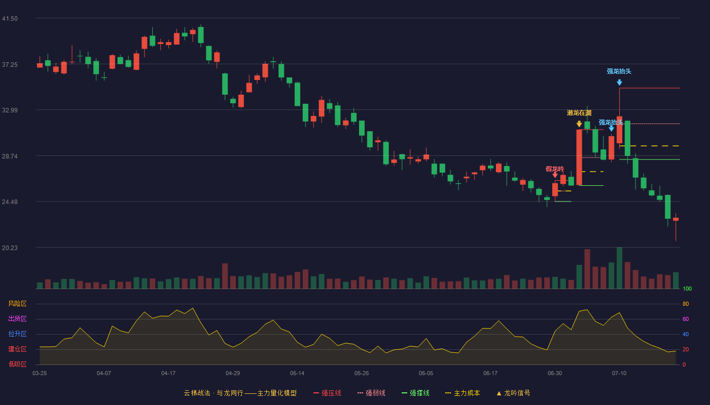Toggle the 强撑线 legend entry
710x405 pixels.
coord(415,393)
